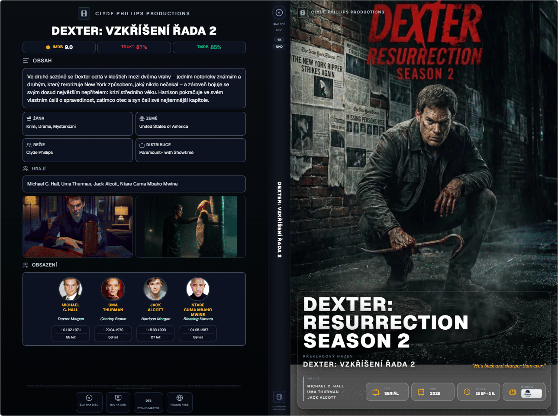The image size is (558, 416).
Task: Click the globe icon next to Země
Action: pyautogui.click(x=142, y=118)
